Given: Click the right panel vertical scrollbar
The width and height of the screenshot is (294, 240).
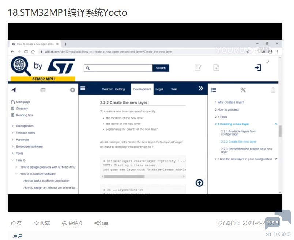Looking at the screenshot, I should (280, 131).
